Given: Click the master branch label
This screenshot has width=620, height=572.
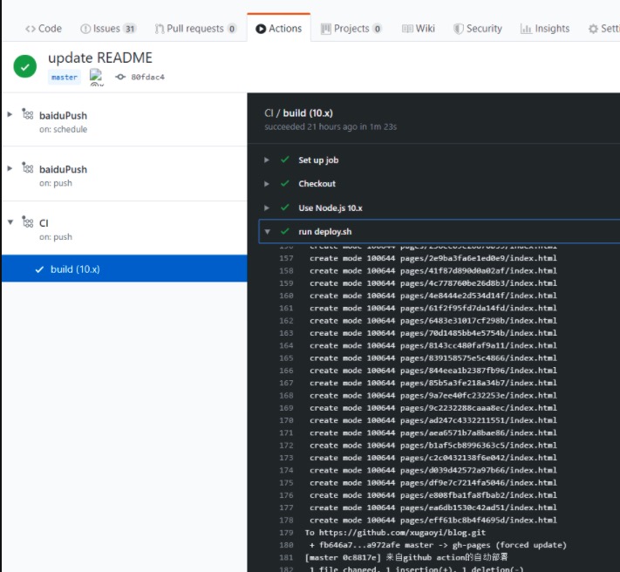Looking at the screenshot, I should click(65, 77).
